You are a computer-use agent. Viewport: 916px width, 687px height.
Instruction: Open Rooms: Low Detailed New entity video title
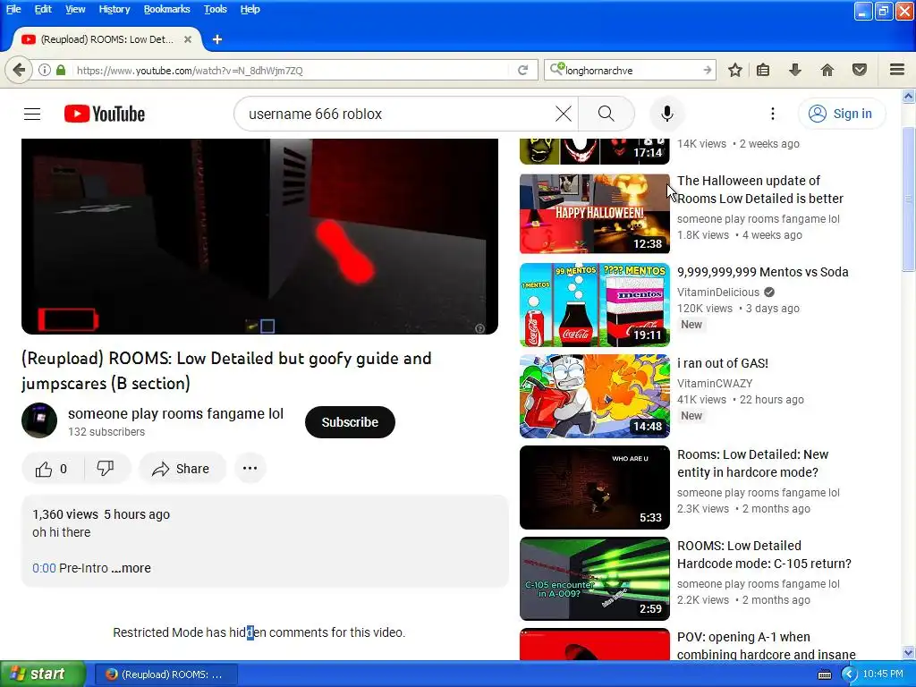pyautogui.click(x=752, y=463)
